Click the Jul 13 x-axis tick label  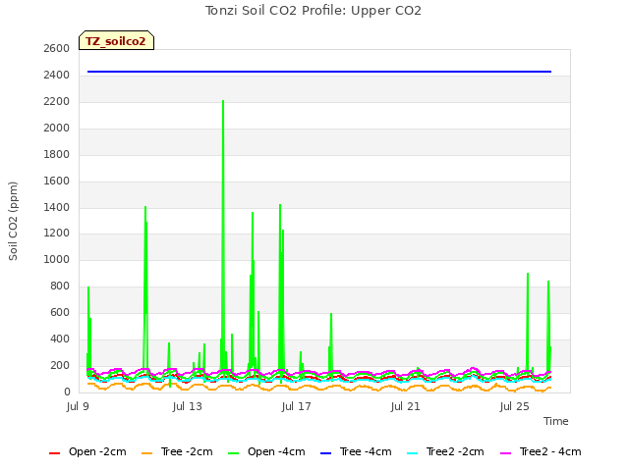pyautogui.click(x=188, y=406)
